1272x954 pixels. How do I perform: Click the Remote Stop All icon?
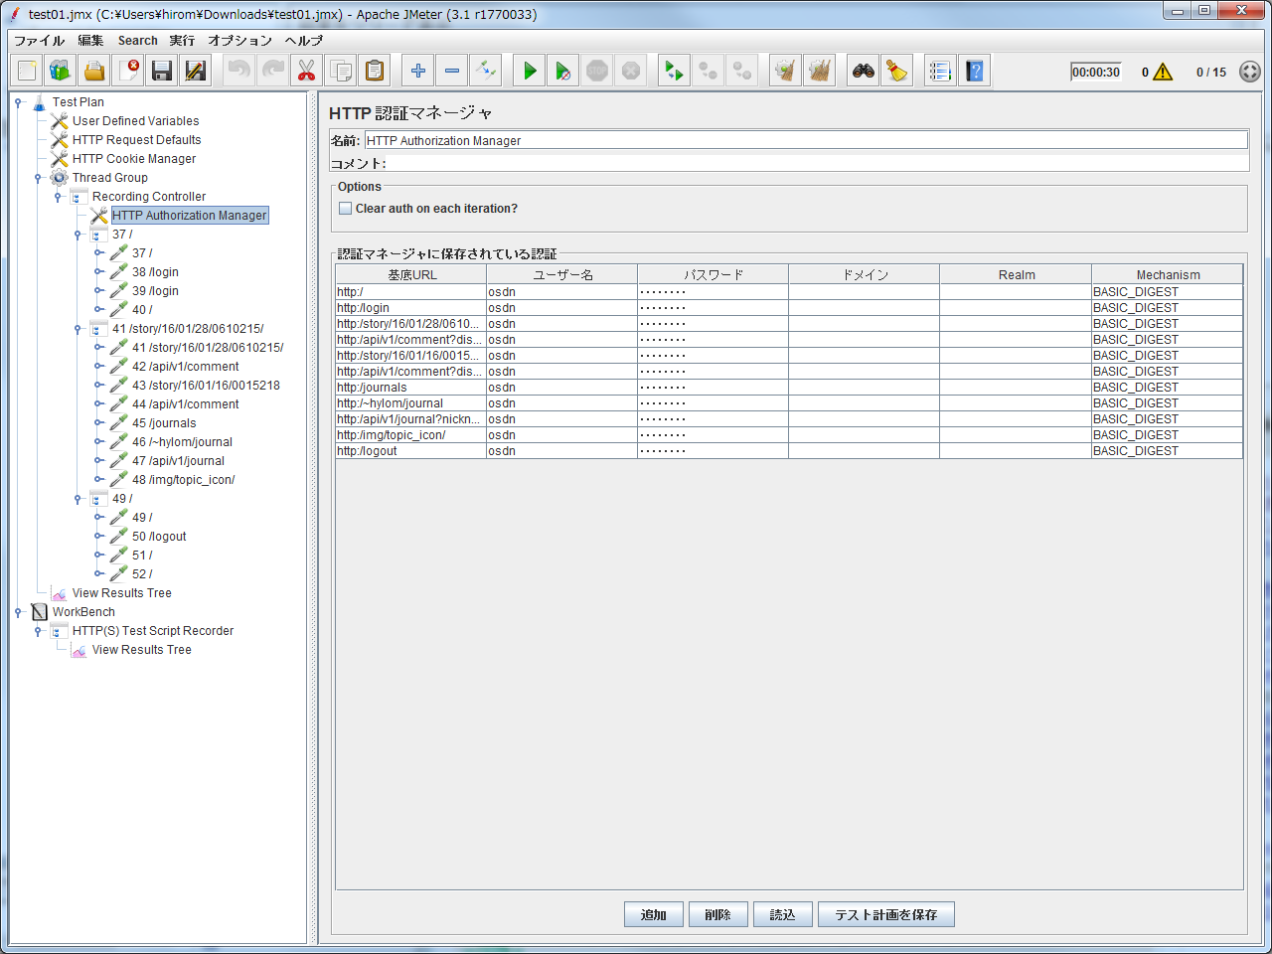tap(709, 71)
